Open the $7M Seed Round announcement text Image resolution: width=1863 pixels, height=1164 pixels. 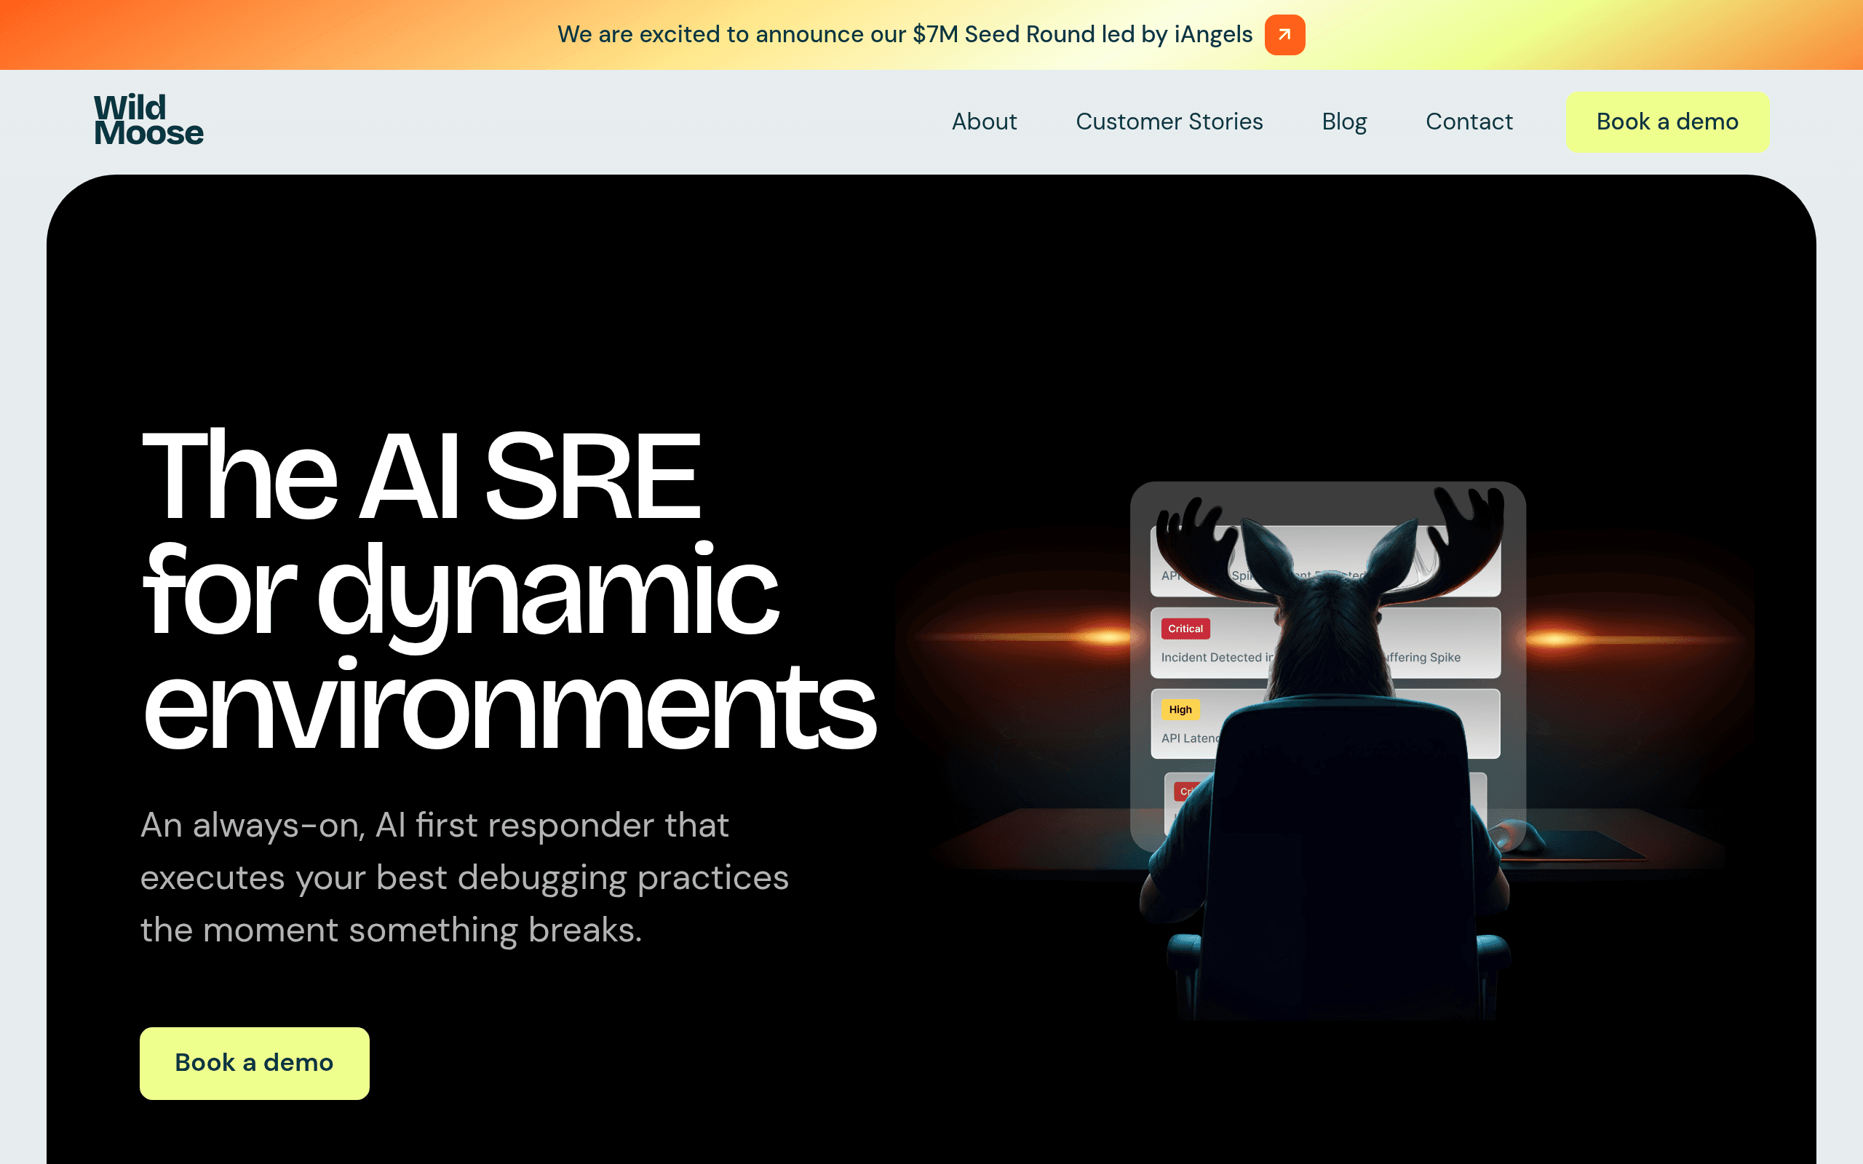tap(905, 35)
